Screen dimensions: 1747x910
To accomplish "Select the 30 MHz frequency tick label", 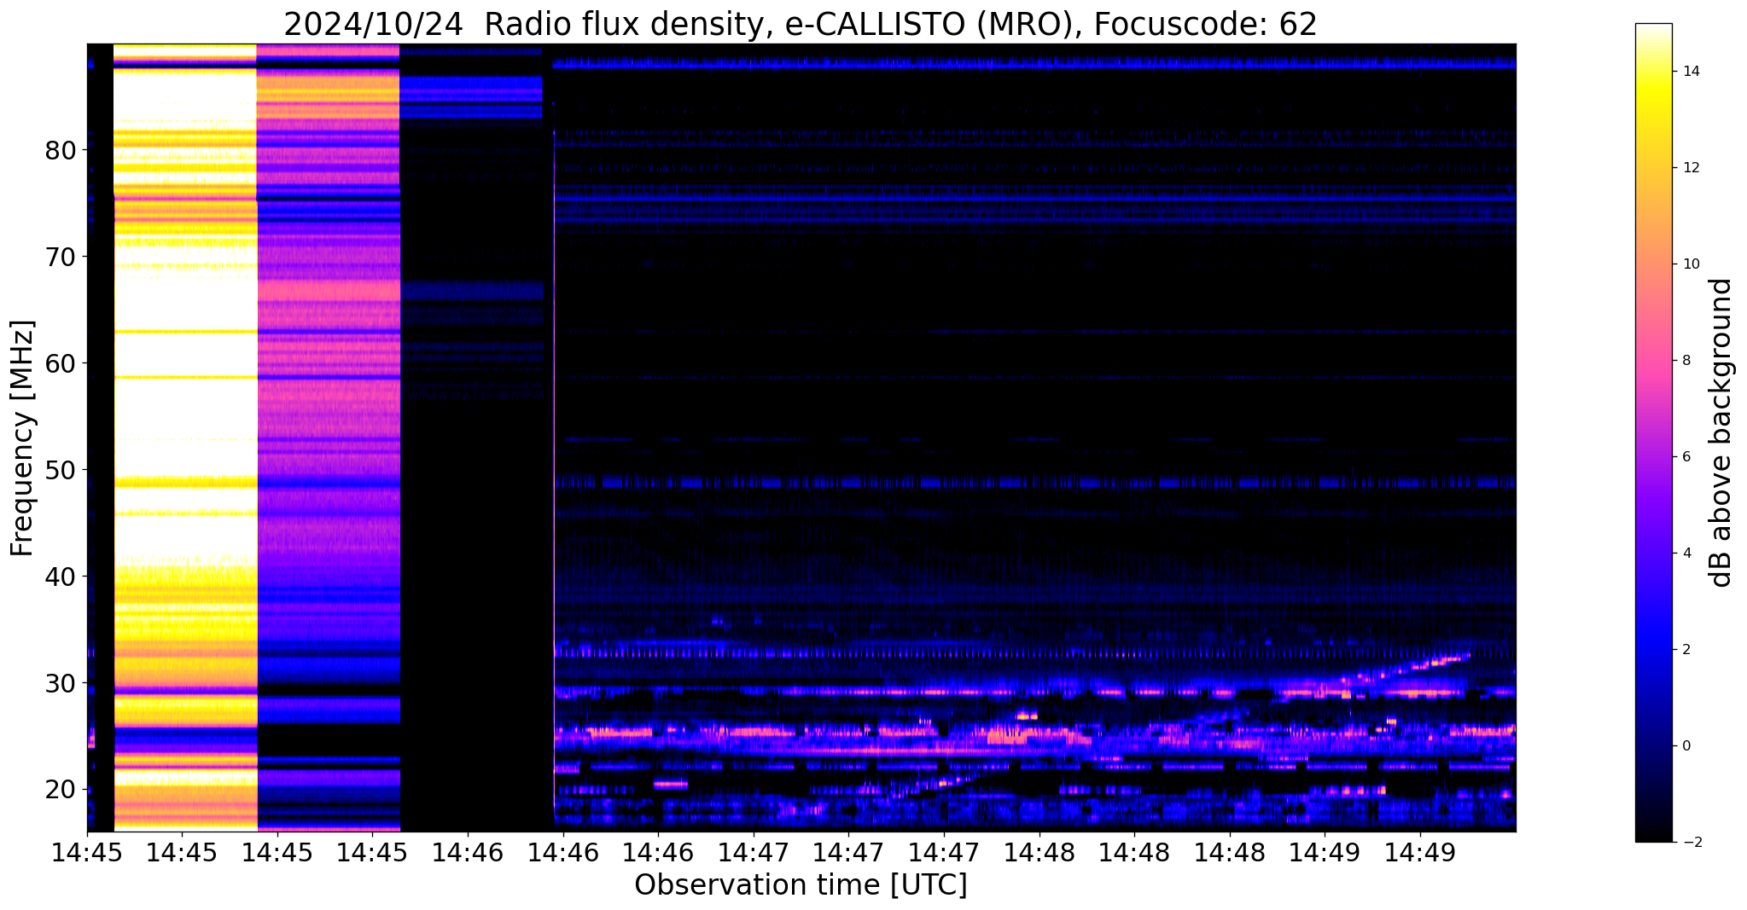I will (x=61, y=683).
